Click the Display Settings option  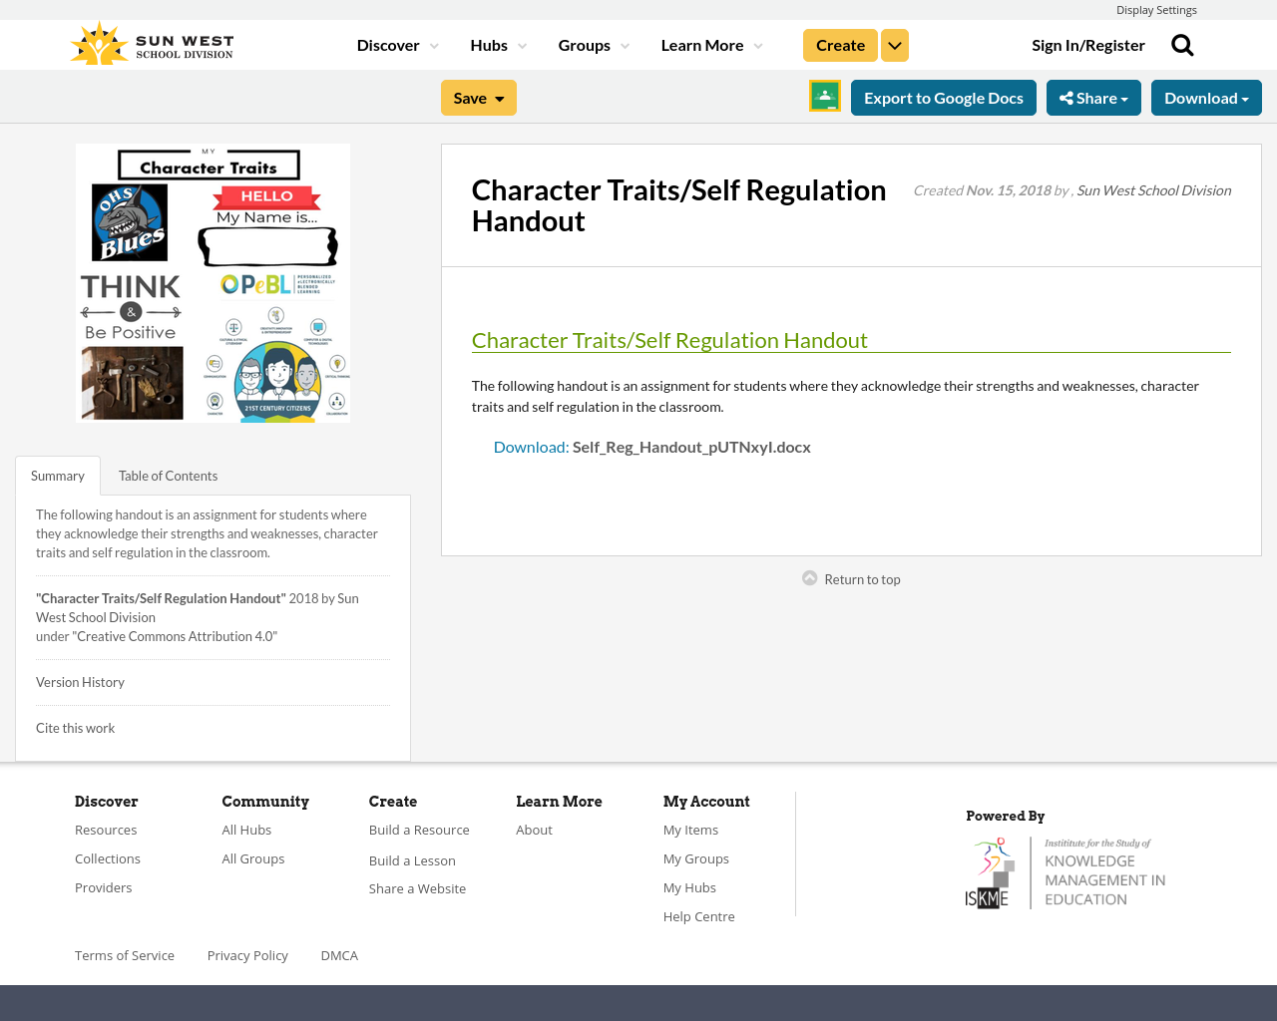(x=1156, y=9)
